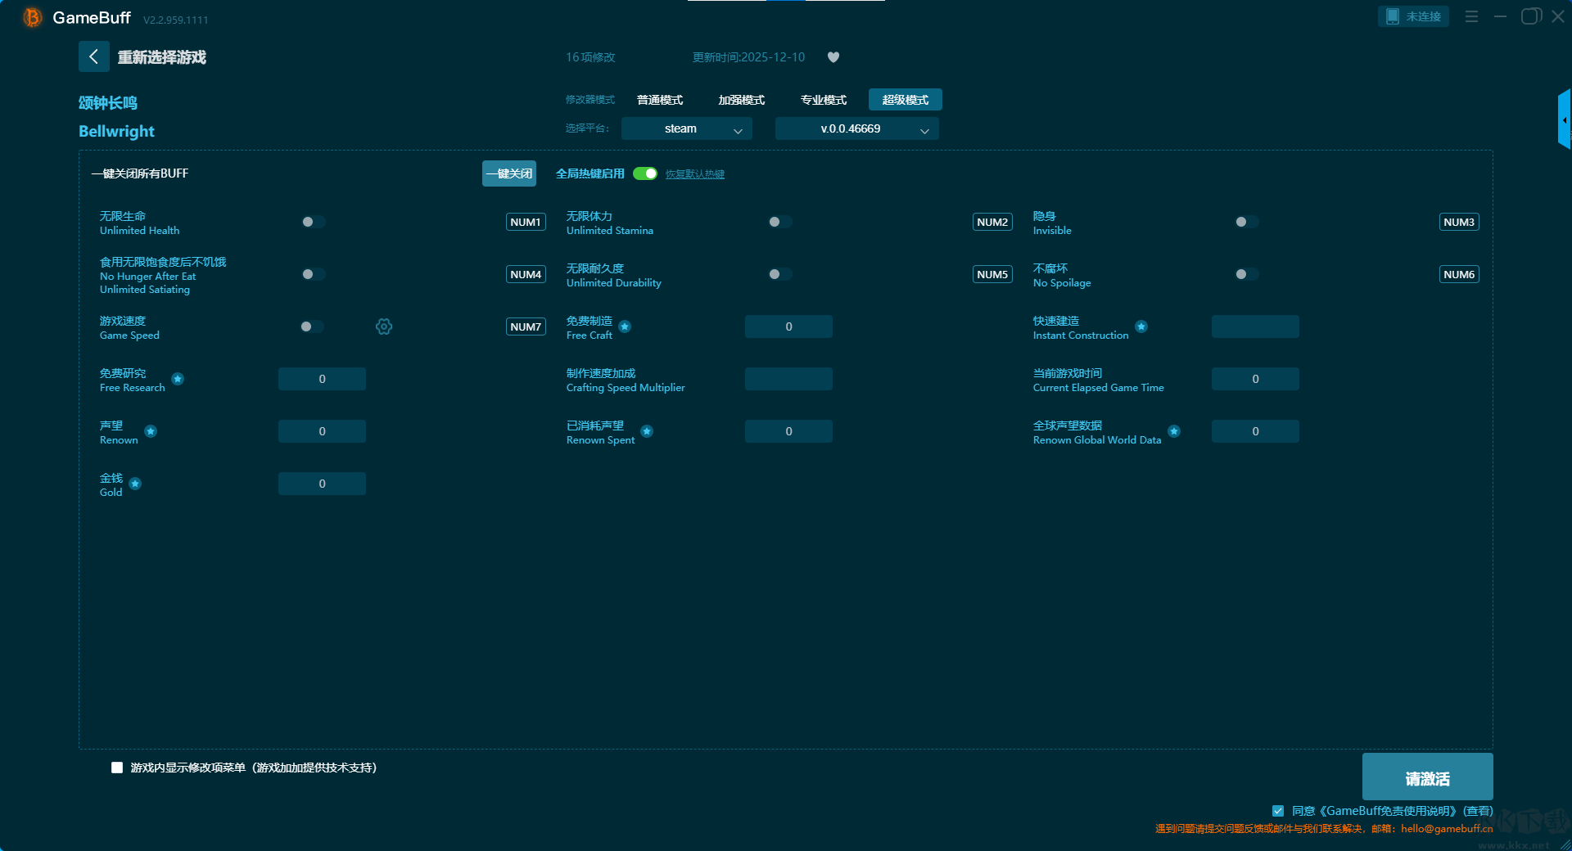Click the Renown value input field
The width and height of the screenshot is (1572, 851).
tap(322, 431)
